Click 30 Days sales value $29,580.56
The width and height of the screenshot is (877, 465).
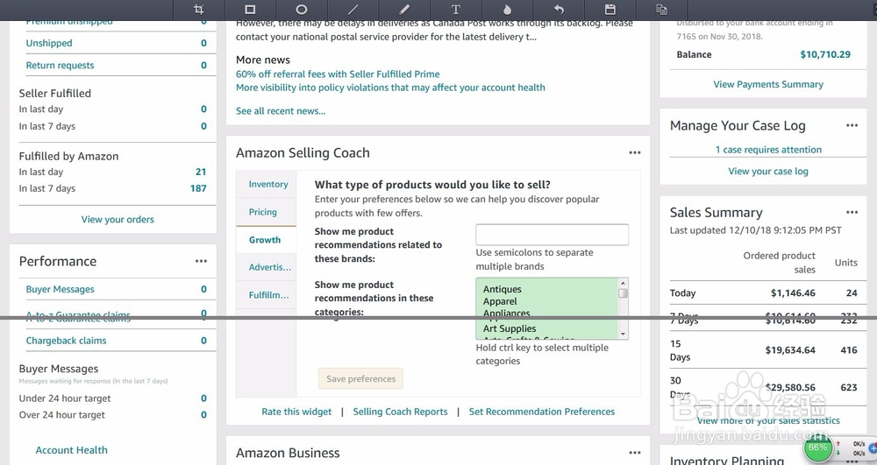click(790, 387)
